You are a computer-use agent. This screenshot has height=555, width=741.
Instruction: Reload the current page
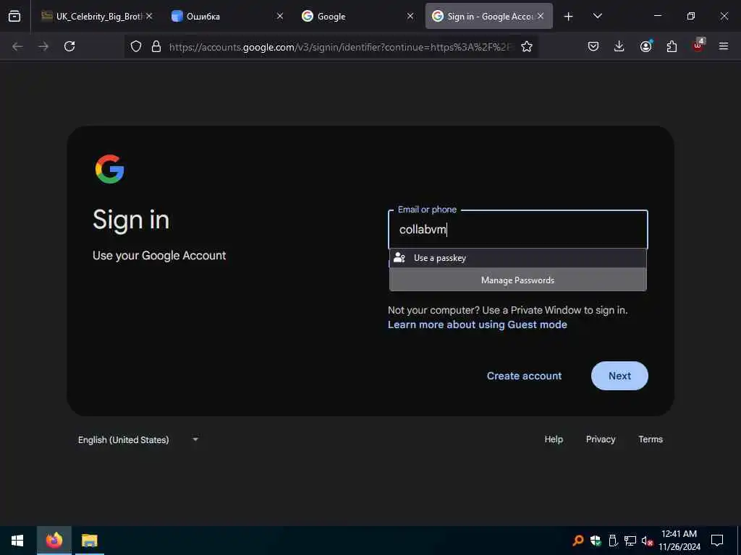pyautogui.click(x=69, y=46)
